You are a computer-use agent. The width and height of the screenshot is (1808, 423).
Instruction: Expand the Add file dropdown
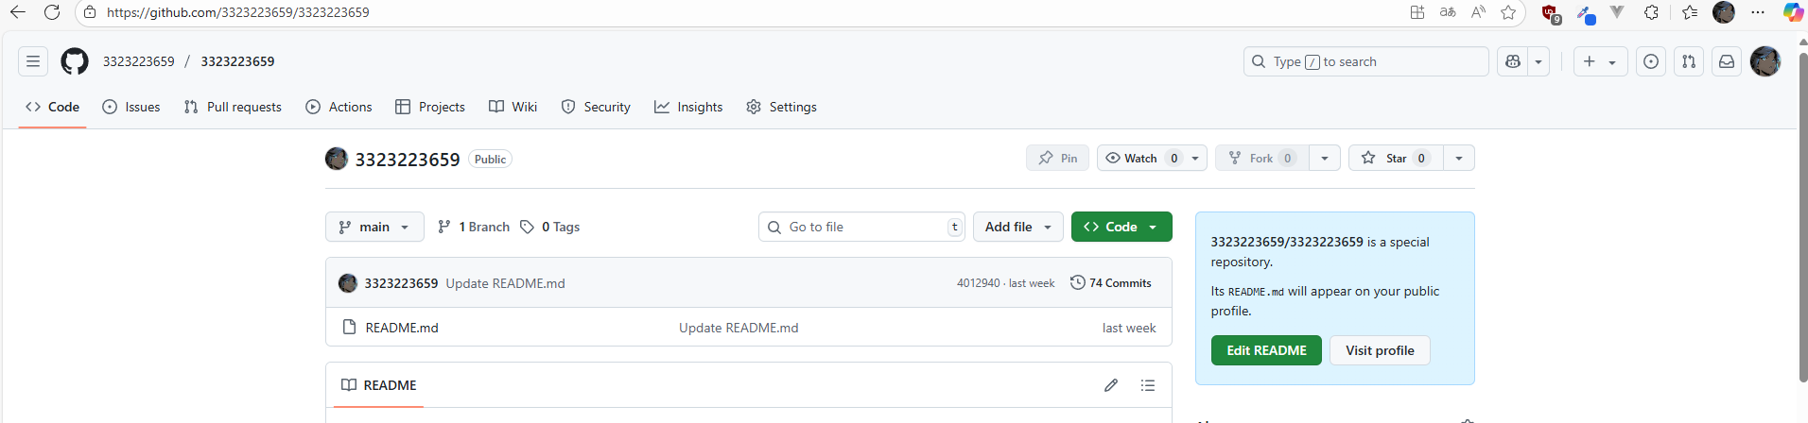pyautogui.click(x=1018, y=227)
